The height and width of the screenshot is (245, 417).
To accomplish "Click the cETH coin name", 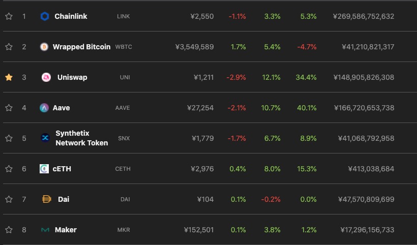I will pyautogui.click(x=62, y=169).
